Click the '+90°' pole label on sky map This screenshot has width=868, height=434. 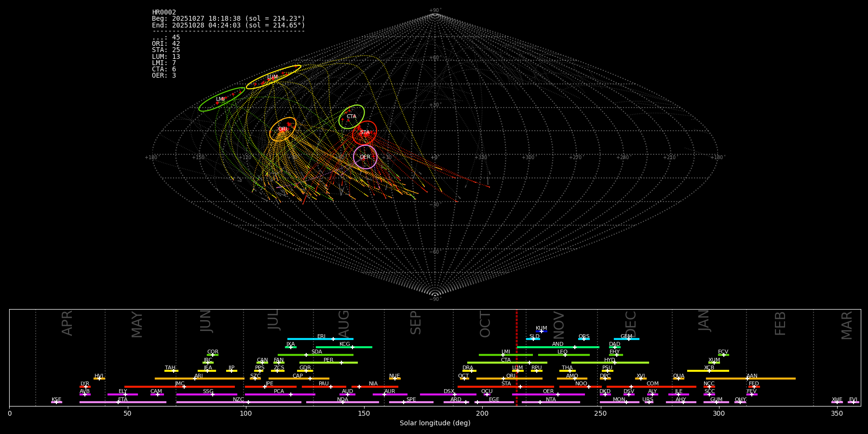click(x=435, y=11)
